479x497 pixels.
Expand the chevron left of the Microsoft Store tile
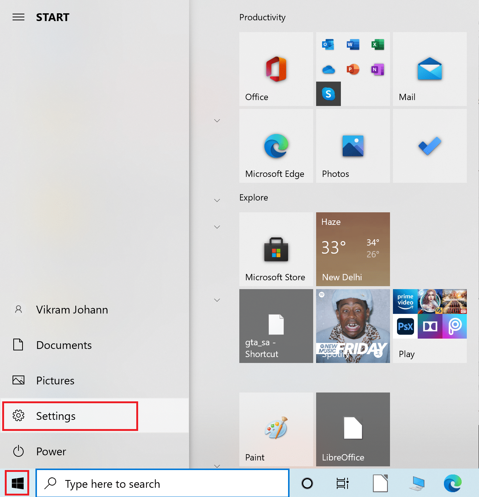tap(217, 227)
